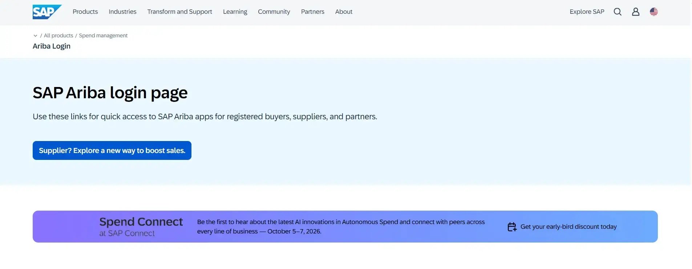The image size is (692, 269).
Task: Click the Ariba Login page title
Action: click(52, 46)
